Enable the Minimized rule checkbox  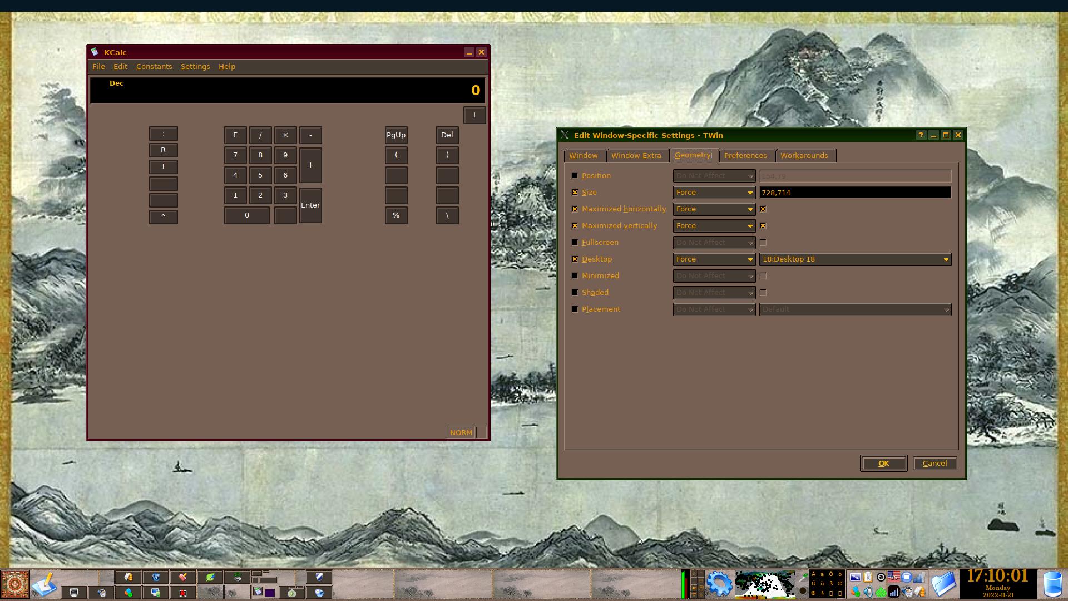575,275
